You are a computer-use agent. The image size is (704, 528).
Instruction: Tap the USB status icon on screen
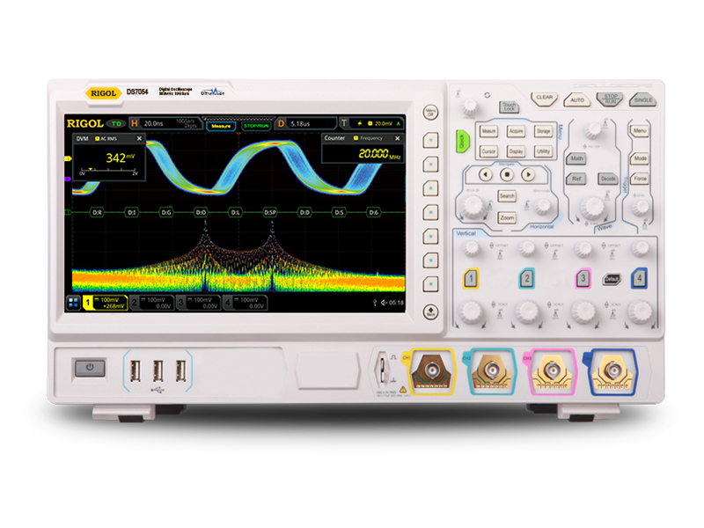click(x=375, y=303)
